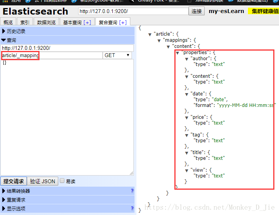Collapse the top-level "content" JSON node

pyautogui.click(x=168, y=47)
